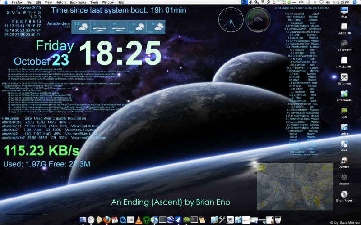Click the 'Used: 1.97G Free: 27.3M' text
This screenshot has height=225, width=361.
[x=47, y=164]
